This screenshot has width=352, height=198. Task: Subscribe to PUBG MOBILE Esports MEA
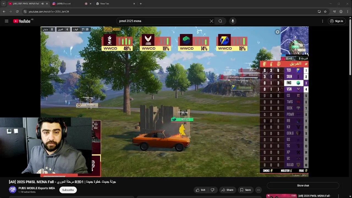68,190
